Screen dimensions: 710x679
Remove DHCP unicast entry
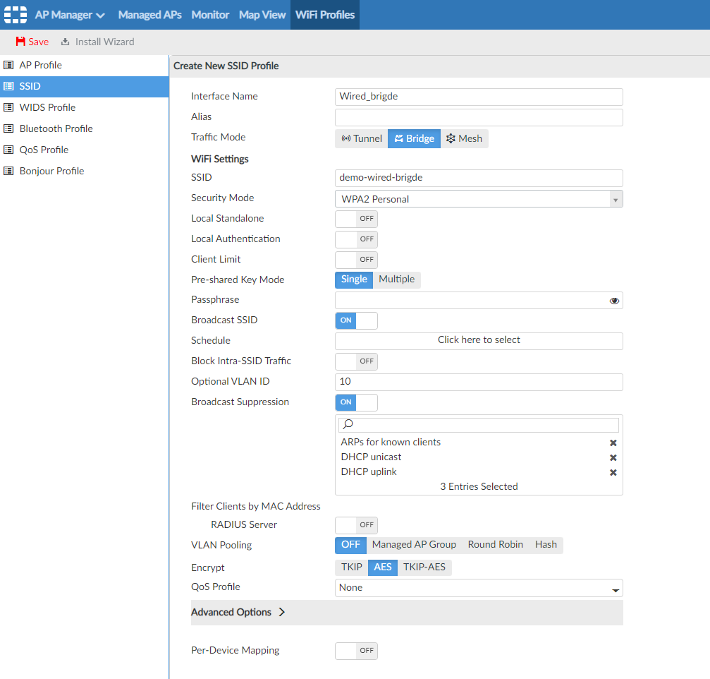613,457
